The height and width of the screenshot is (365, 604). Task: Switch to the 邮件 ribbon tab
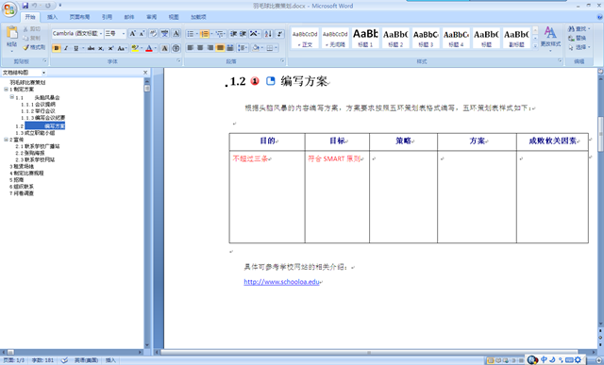point(129,17)
